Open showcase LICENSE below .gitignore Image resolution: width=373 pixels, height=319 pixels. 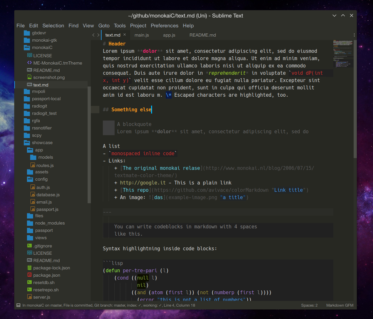[x=43, y=253]
